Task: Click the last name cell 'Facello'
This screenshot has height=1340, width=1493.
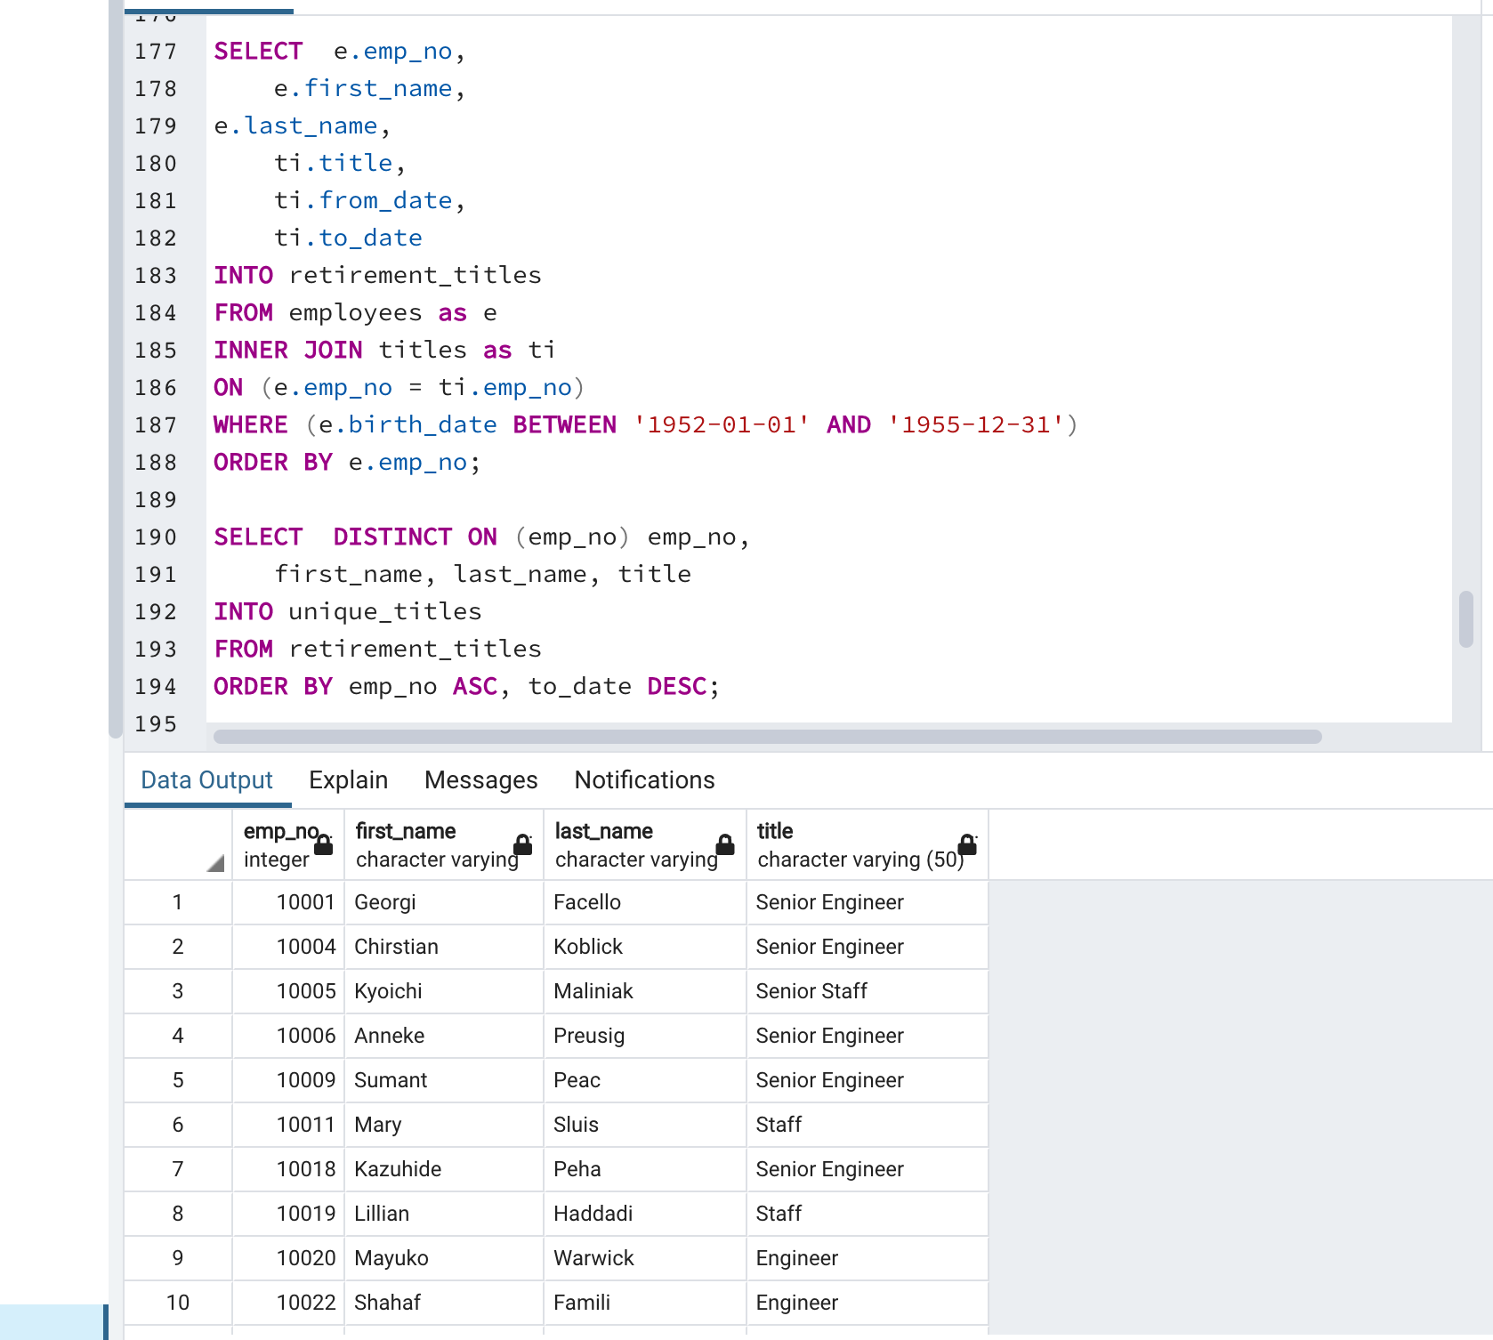Action: point(645,902)
